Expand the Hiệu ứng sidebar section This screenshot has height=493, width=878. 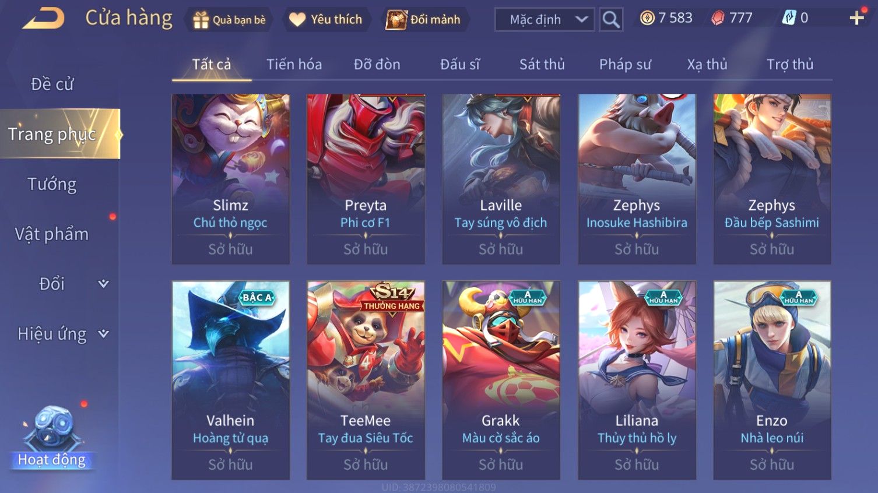tap(61, 334)
